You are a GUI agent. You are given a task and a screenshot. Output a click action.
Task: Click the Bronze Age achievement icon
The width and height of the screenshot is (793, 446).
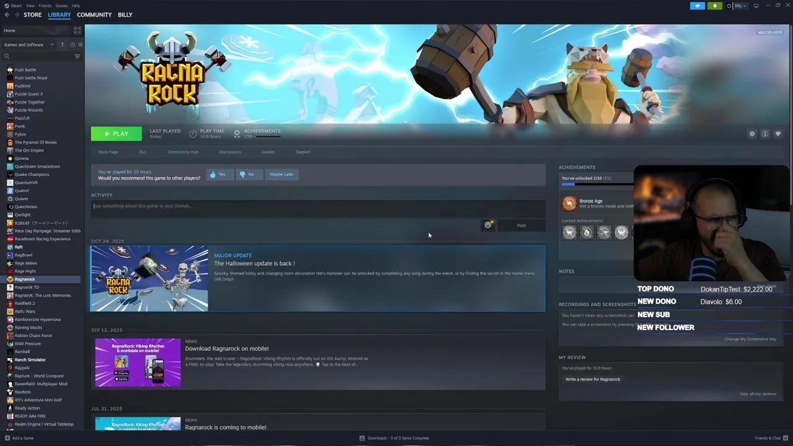pos(569,203)
